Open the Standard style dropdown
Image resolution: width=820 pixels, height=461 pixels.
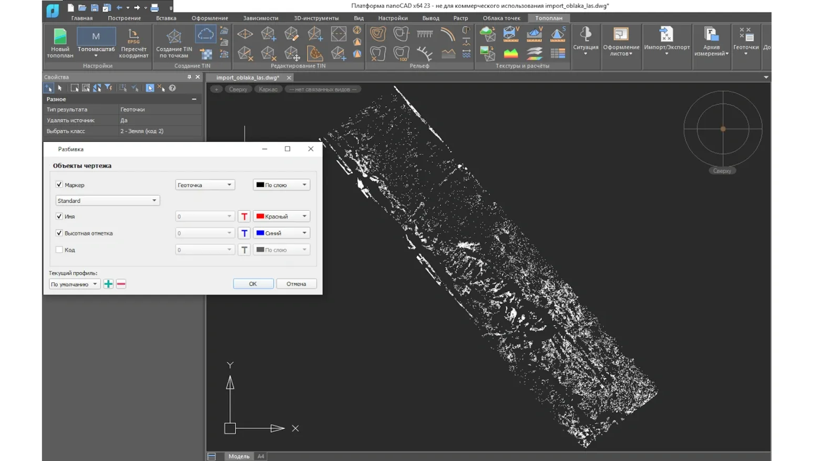(x=107, y=201)
